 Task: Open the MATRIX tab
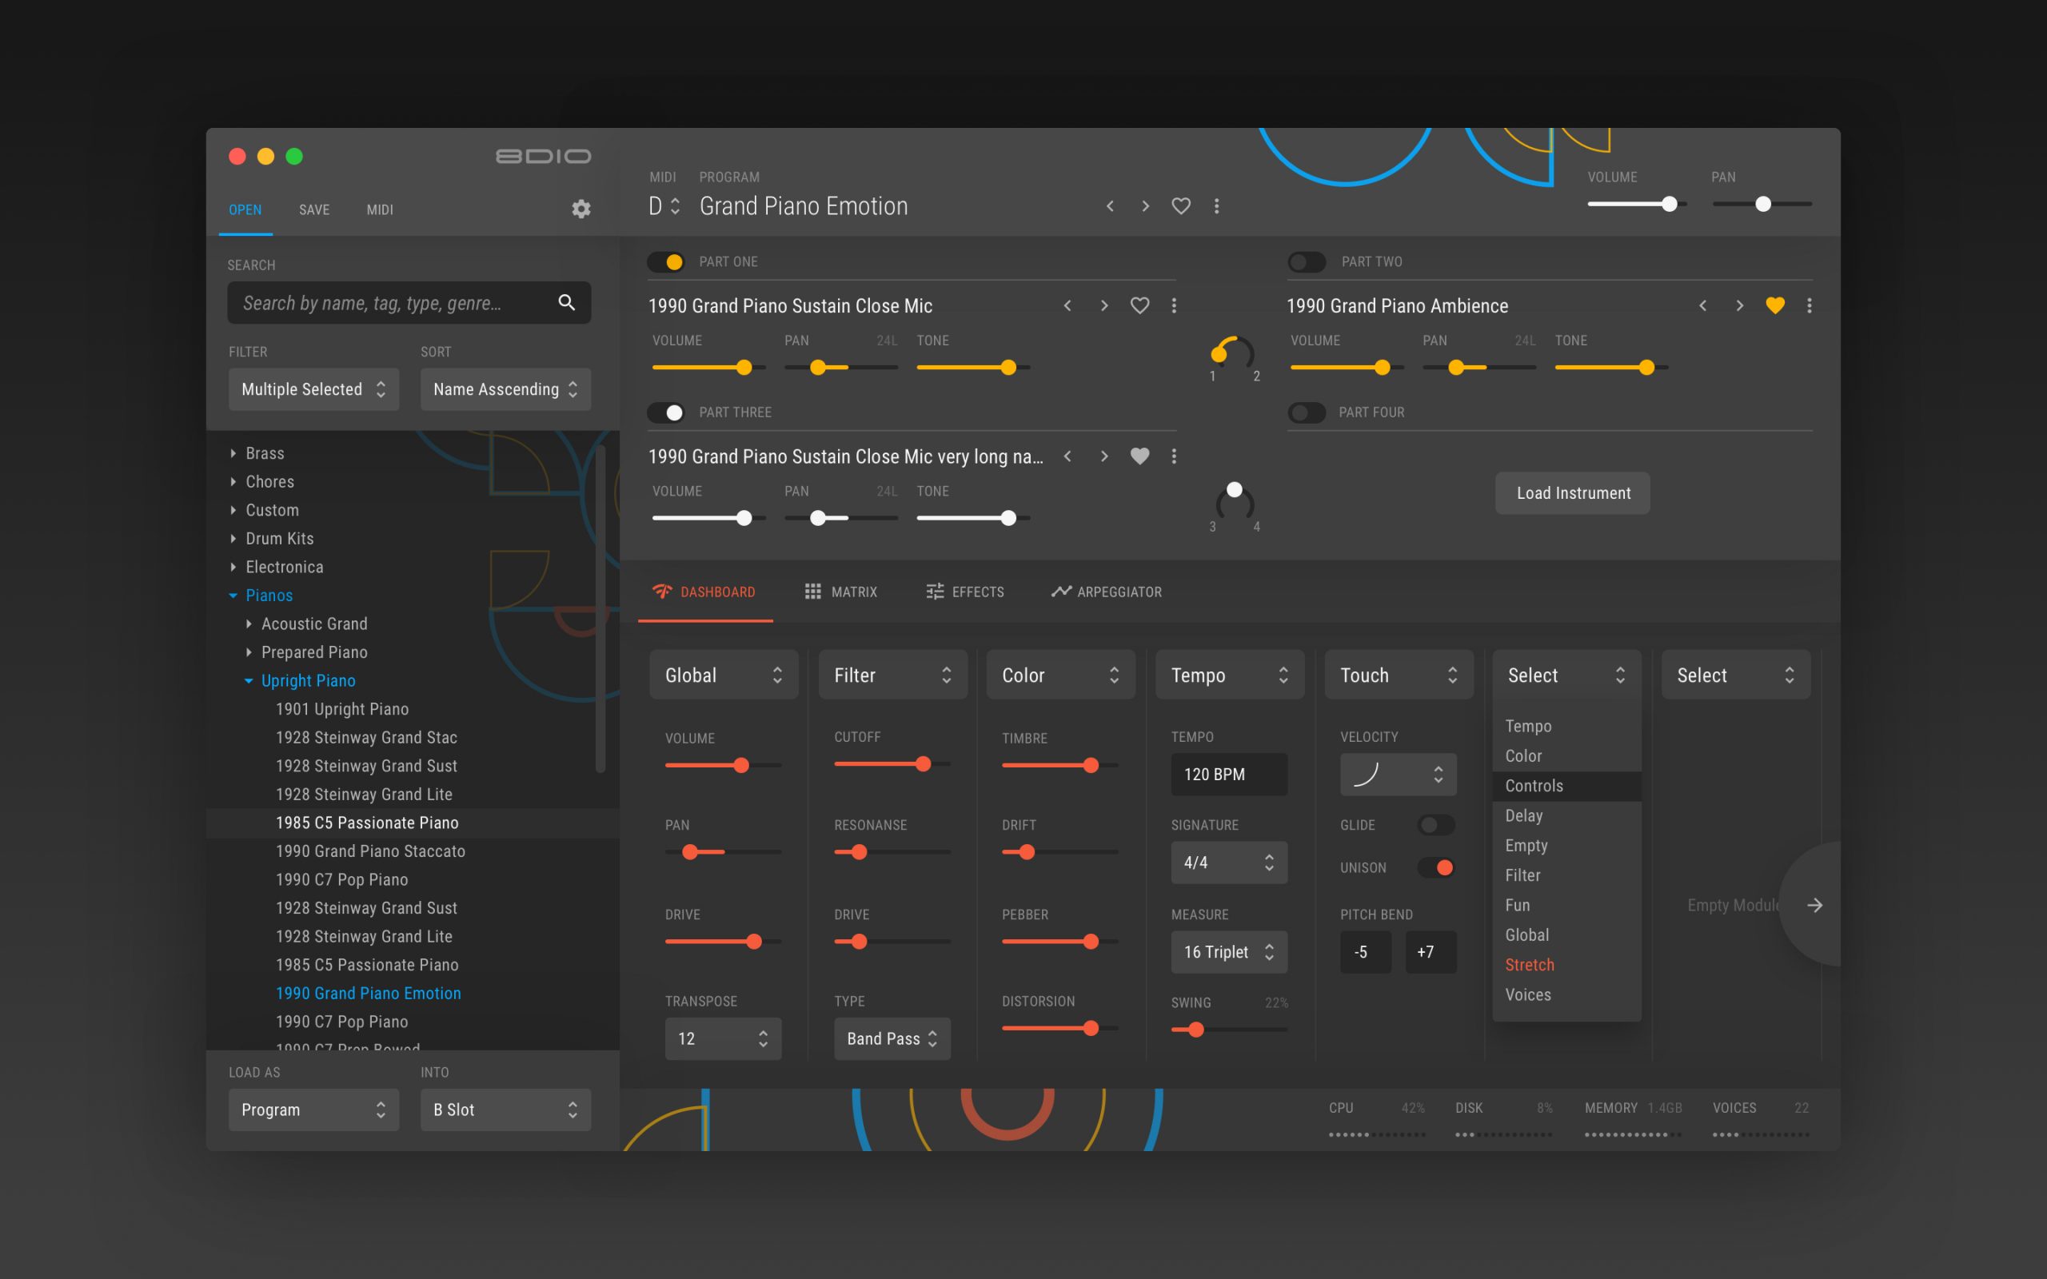pos(841,592)
